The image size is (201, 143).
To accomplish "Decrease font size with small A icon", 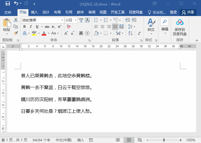I will [x=73, y=33].
